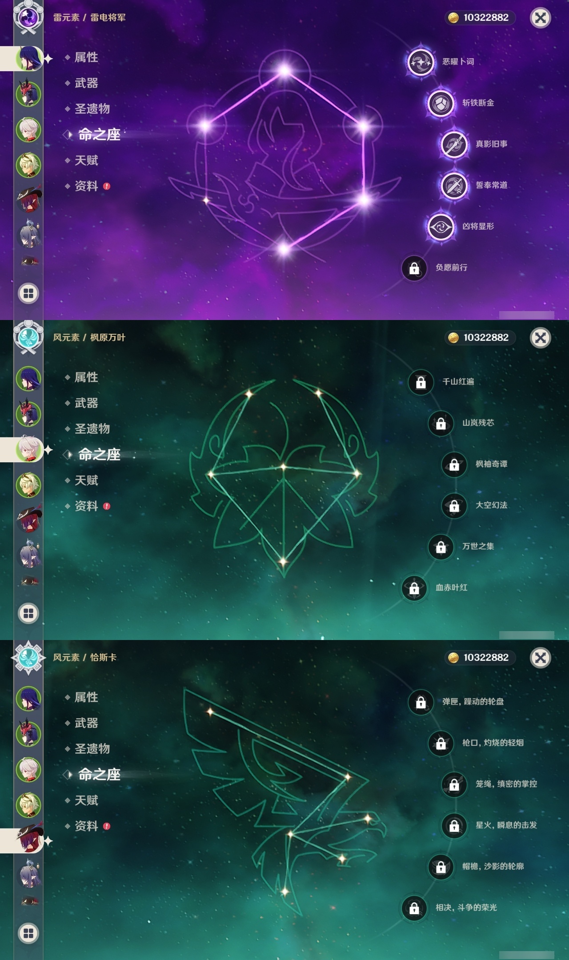Image resolution: width=569 pixels, height=960 pixels.
Task: Click the 真影旧事 constellation icon
Action: [x=454, y=144]
